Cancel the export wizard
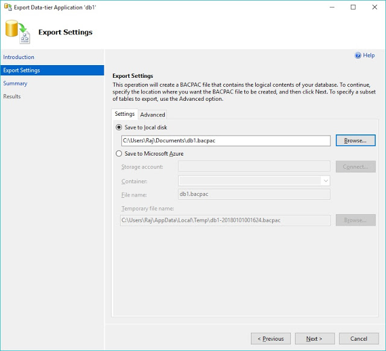The width and height of the screenshot is (386, 351). pyautogui.click(x=359, y=338)
